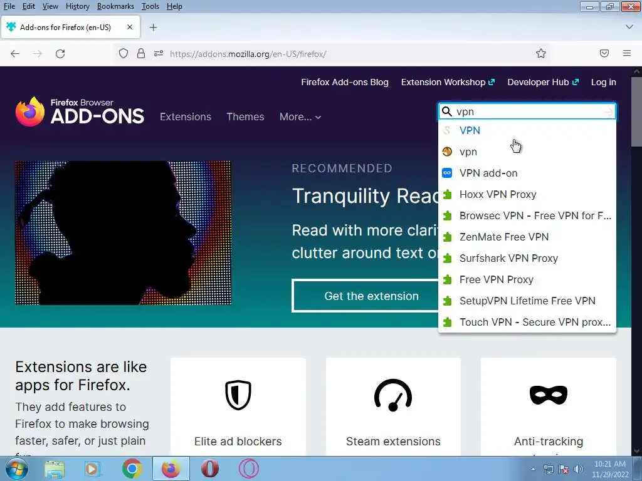642x481 pixels.
Task: Choose Browsec VPN - Free VPN suggestion
Action: 527,215
